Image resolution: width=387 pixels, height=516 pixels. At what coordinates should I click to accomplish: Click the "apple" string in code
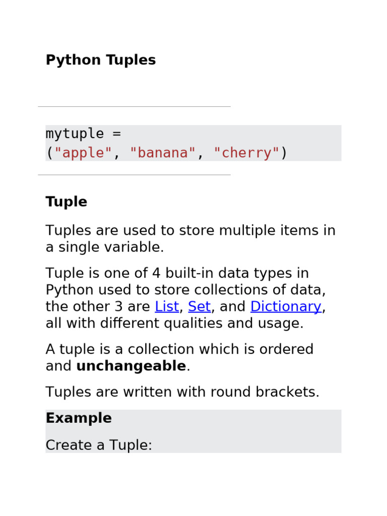tap(83, 153)
